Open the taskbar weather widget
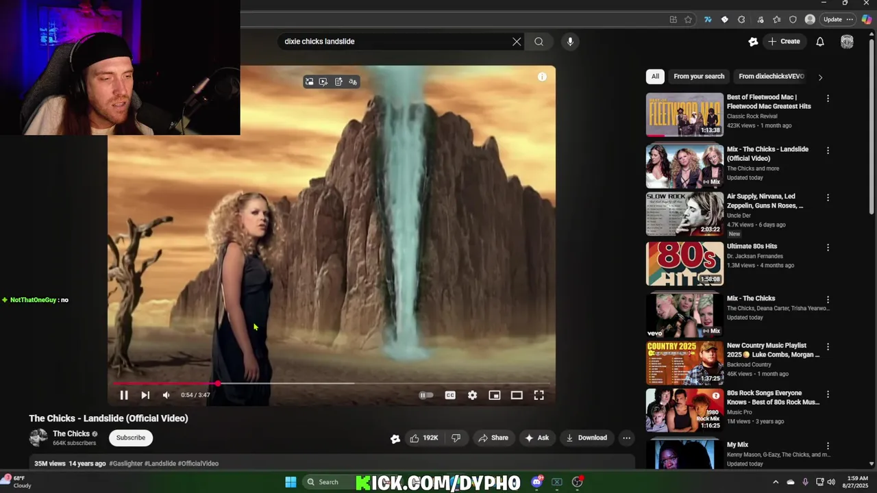 coord(18,482)
